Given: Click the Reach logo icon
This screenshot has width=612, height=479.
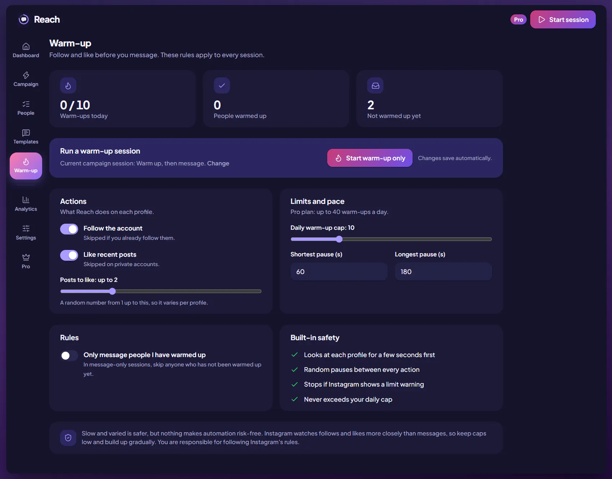Looking at the screenshot, I should [x=24, y=19].
